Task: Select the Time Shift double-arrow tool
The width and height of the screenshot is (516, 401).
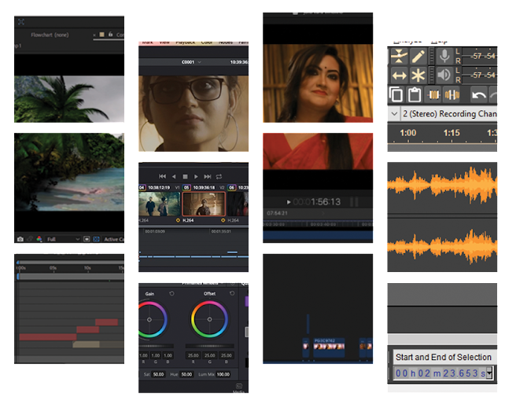Action: [x=398, y=75]
